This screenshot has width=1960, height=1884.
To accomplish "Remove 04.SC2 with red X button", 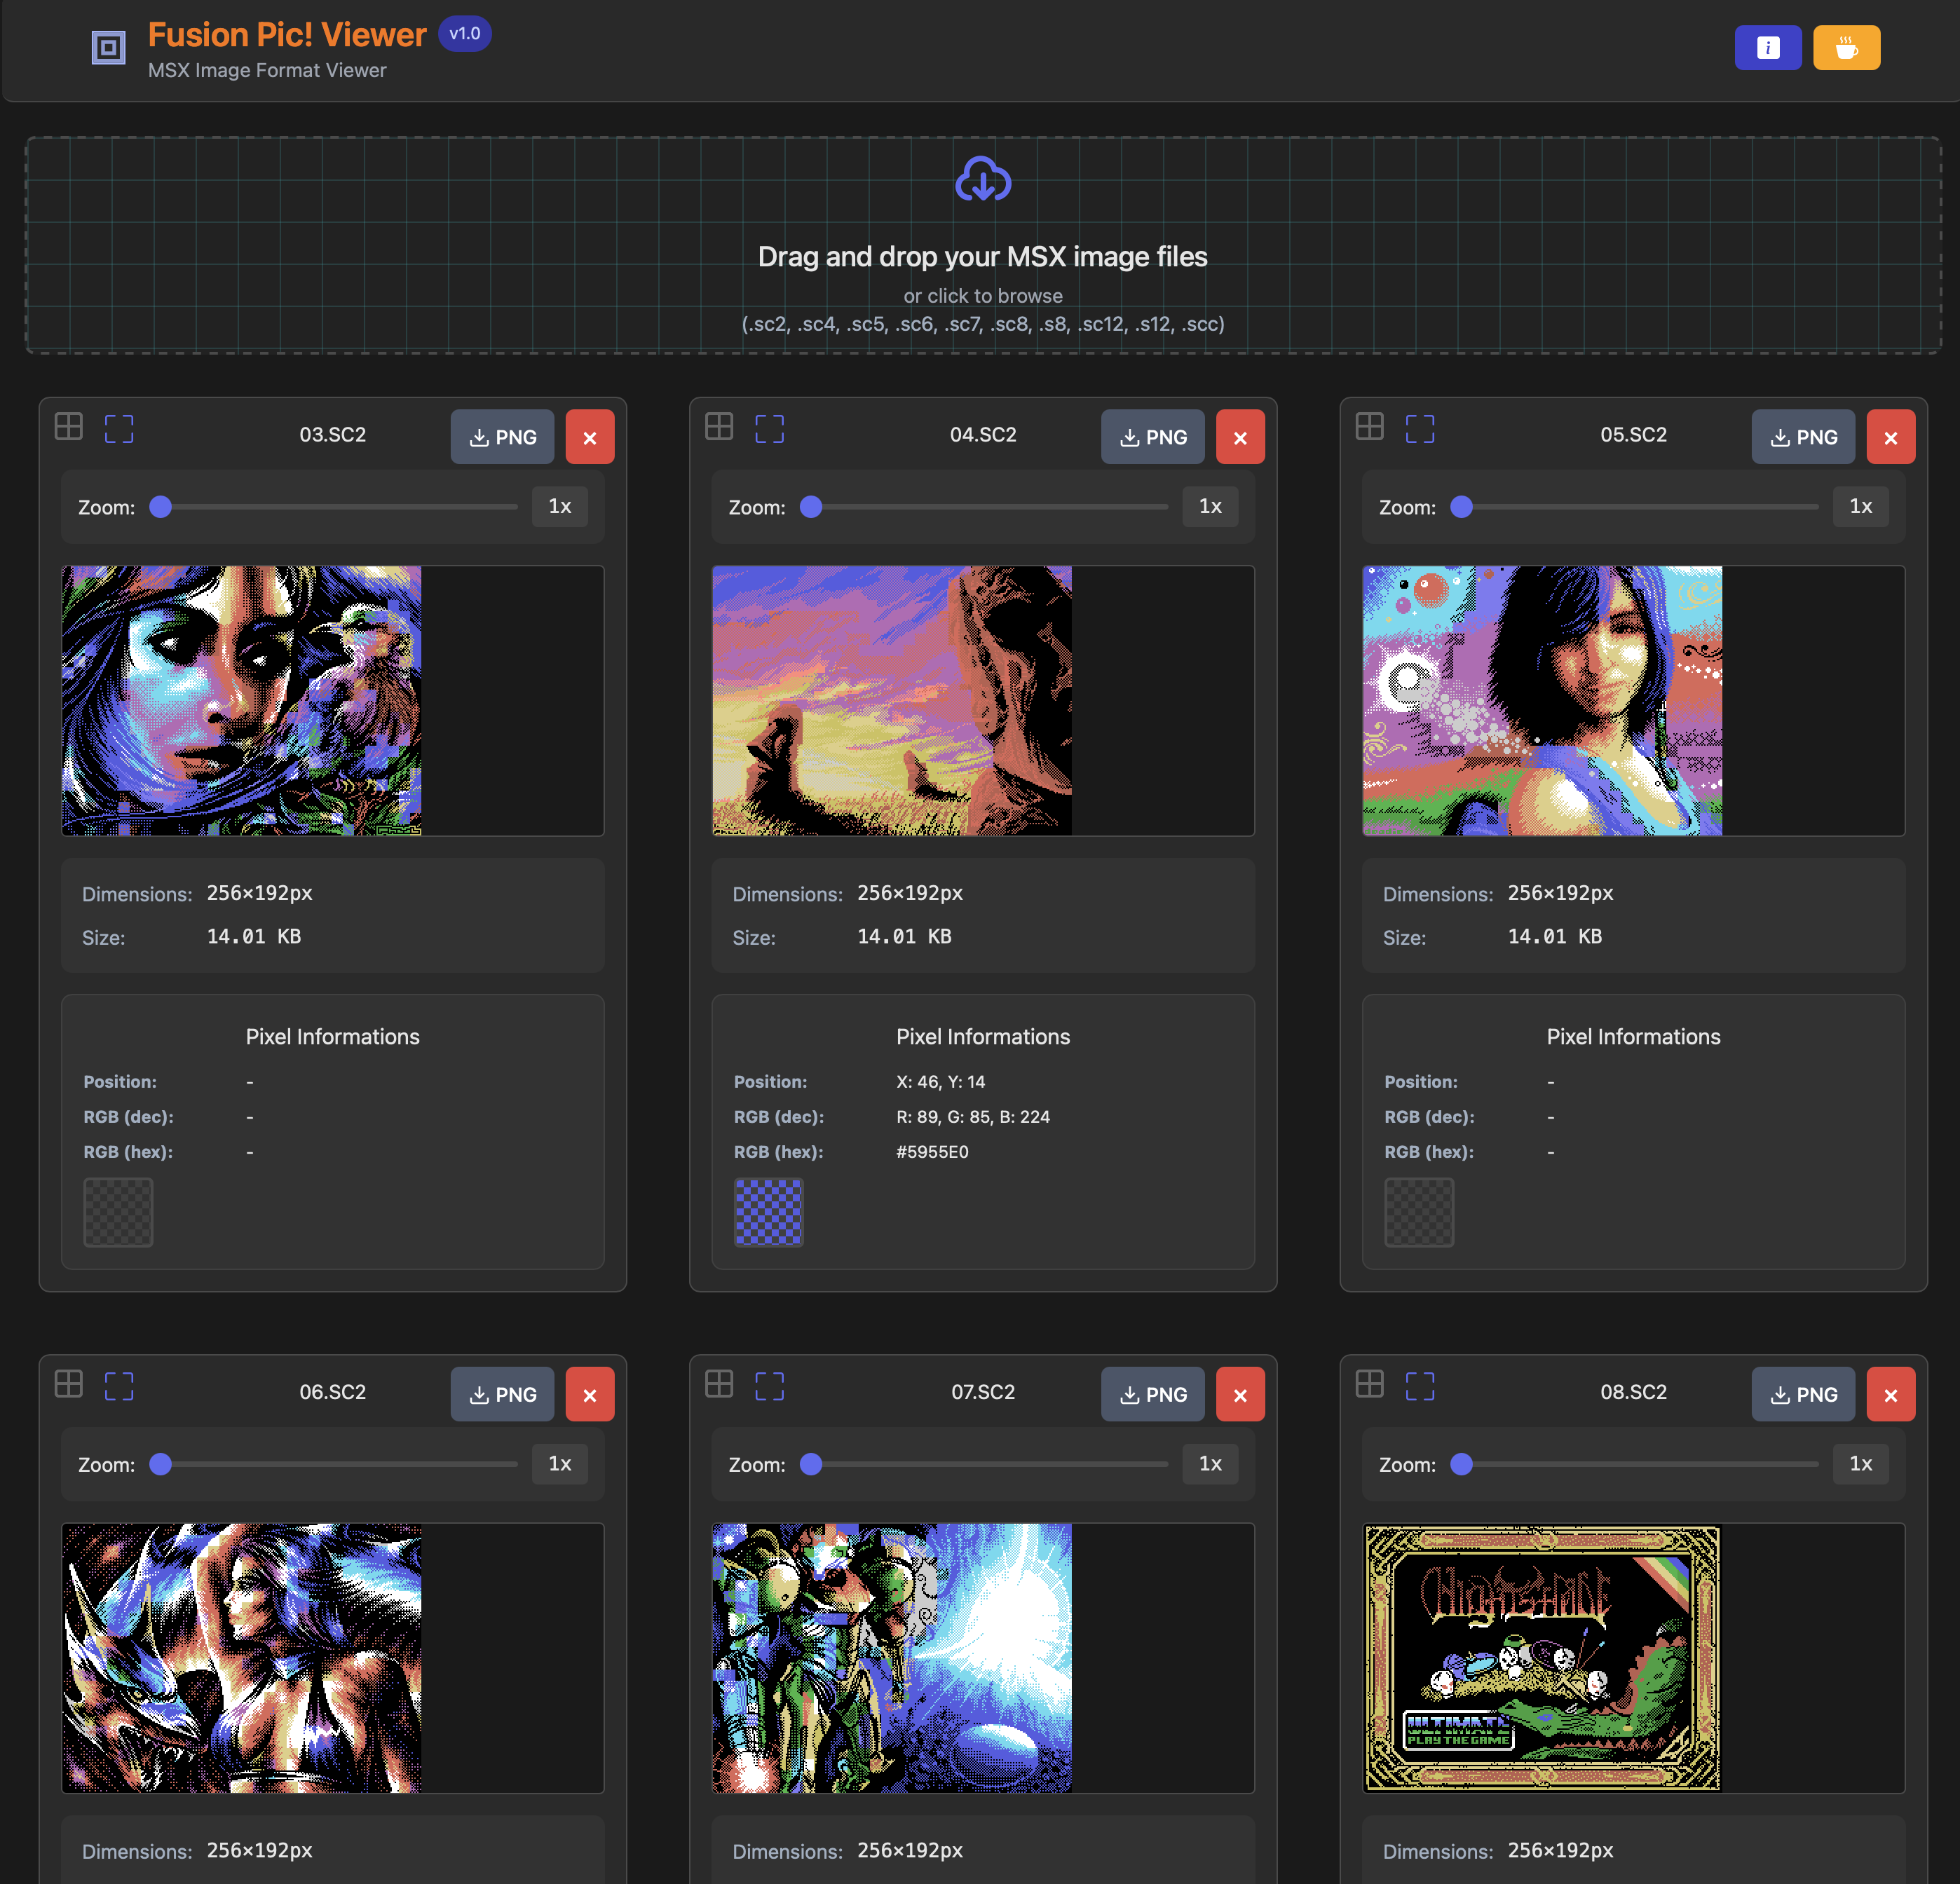I will [x=1240, y=437].
